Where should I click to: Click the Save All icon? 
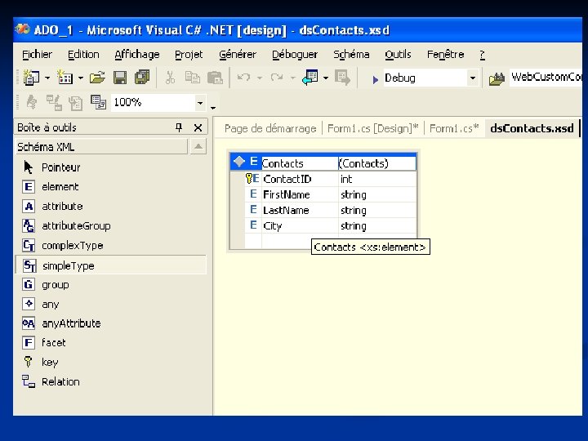point(142,78)
